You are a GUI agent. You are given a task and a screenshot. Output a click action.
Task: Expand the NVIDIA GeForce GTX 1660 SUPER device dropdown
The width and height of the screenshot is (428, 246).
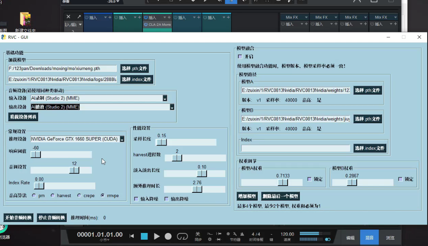[122, 139]
